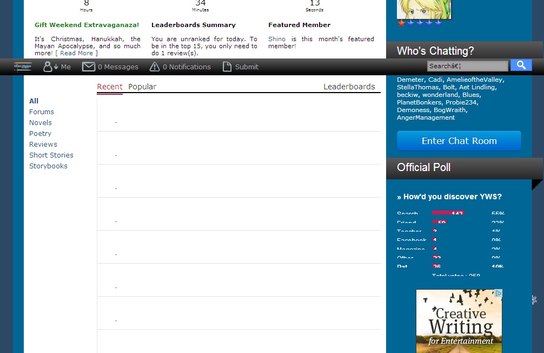Filter by Storybooks category
Image resolution: width=544 pixels, height=353 pixels.
pyautogui.click(x=48, y=166)
